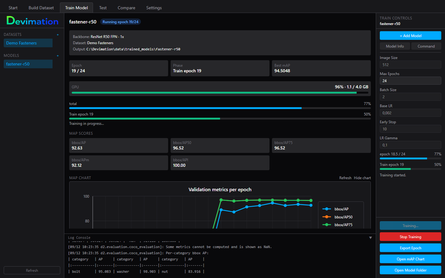The image size is (445, 278).
Task: Click the Training... status button
Action: (410, 226)
